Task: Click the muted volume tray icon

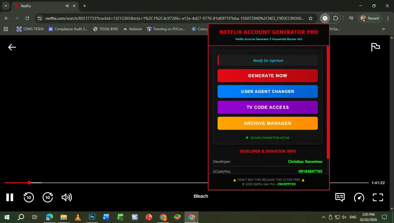Action: (344, 217)
